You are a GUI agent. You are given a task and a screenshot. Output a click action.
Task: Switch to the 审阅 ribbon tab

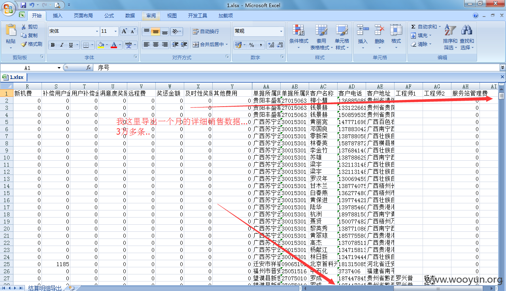click(151, 16)
